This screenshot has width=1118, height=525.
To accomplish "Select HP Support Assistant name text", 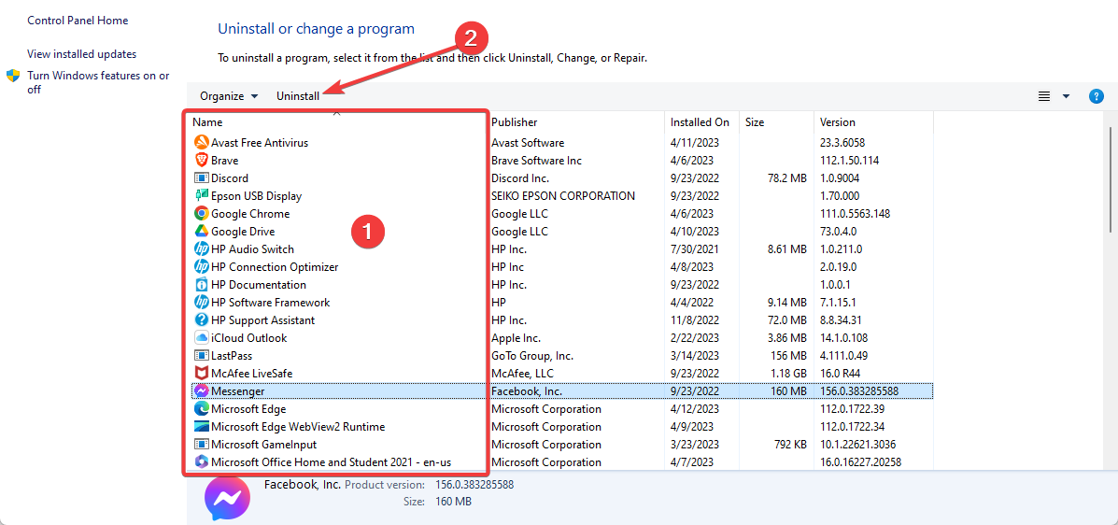I will coord(263,320).
